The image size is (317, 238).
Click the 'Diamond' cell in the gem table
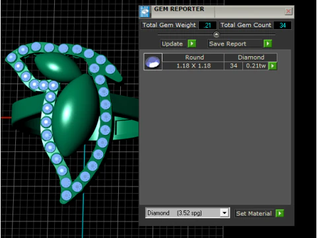[250, 58]
